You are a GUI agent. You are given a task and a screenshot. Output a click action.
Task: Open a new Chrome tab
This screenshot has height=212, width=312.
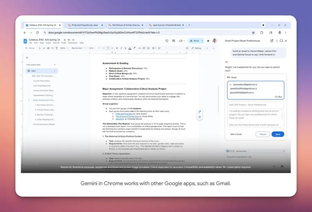pos(189,25)
